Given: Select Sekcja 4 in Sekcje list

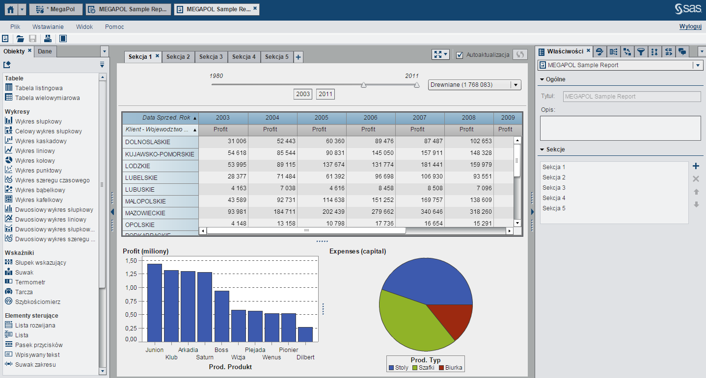Looking at the screenshot, I should pos(554,198).
